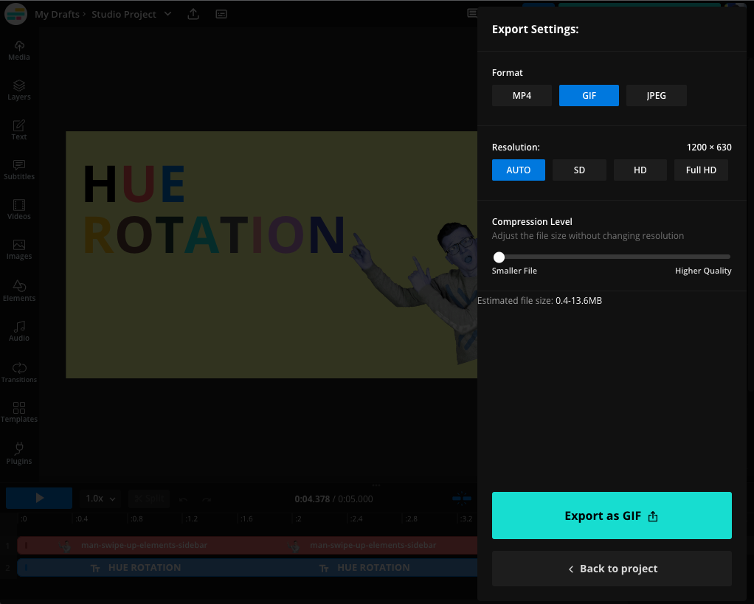Viewport: 754px width, 604px height.
Task: Open the Layers panel
Action: tap(18, 89)
